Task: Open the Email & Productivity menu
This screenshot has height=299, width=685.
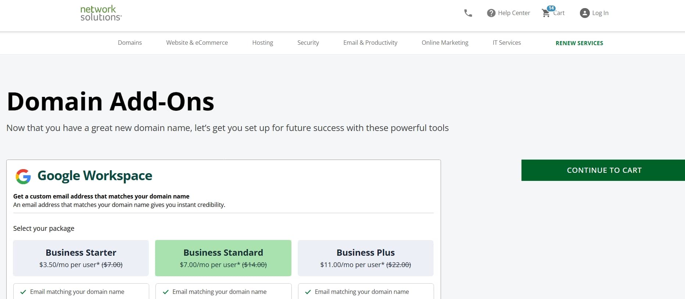Action: [370, 43]
